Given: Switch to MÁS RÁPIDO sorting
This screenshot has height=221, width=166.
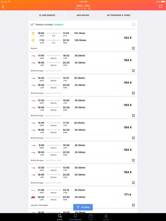Looking at the screenshot, I should pos(83,15).
